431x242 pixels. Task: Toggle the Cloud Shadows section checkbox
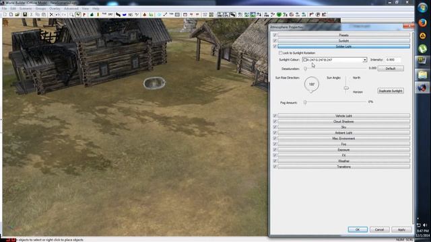275,121
